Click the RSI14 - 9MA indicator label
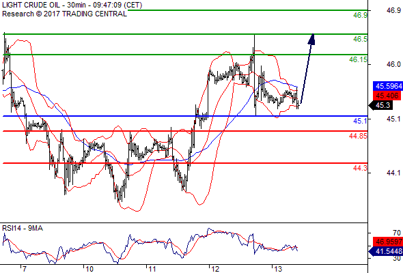403x273 pixels. (x=23, y=228)
